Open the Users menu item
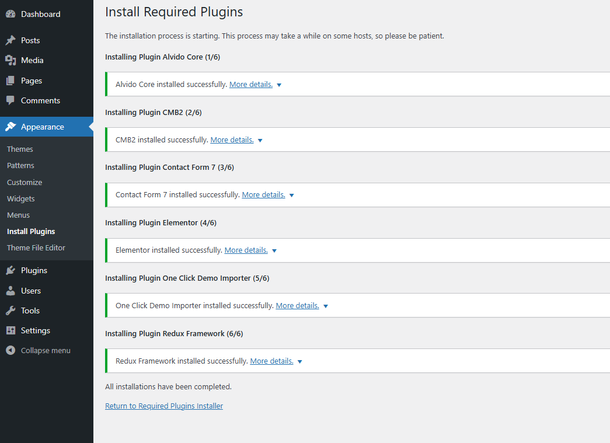This screenshot has width=610, height=443. point(47,291)
